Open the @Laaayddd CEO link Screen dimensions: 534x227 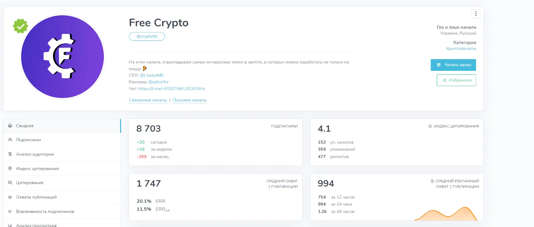tap(152, 75)
